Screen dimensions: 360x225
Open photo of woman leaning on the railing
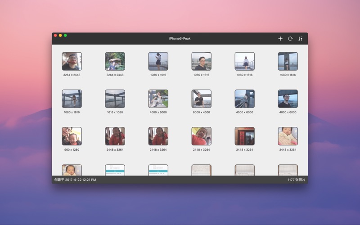244,99
